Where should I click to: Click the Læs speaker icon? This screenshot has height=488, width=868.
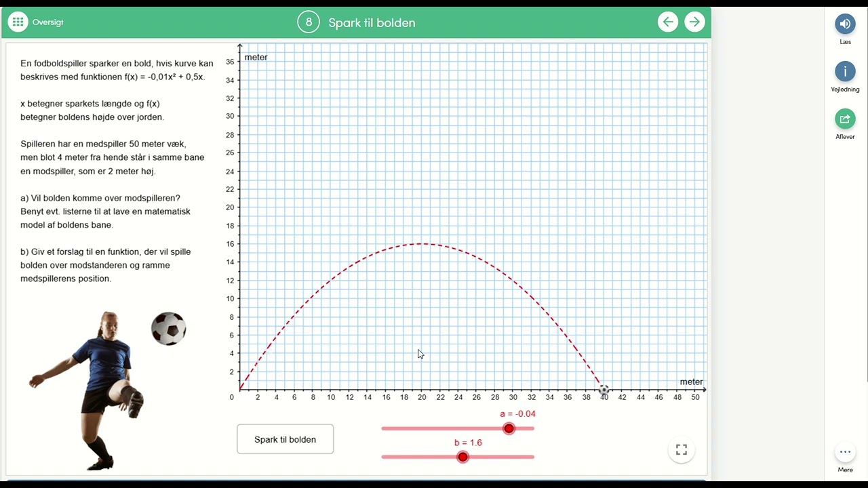845,24
